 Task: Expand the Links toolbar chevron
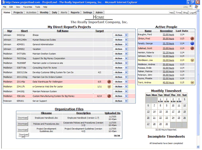tap(190, 6)
